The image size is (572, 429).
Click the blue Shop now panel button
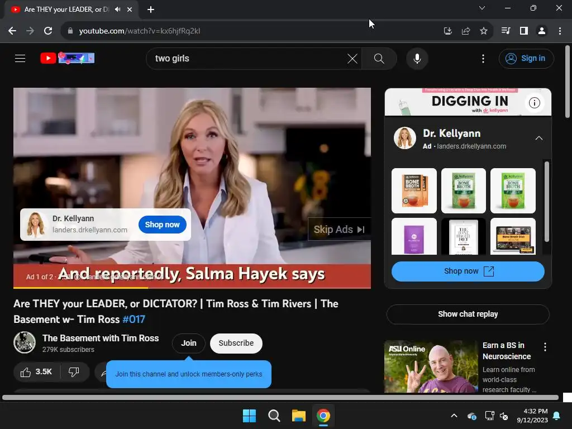[468, 271]
